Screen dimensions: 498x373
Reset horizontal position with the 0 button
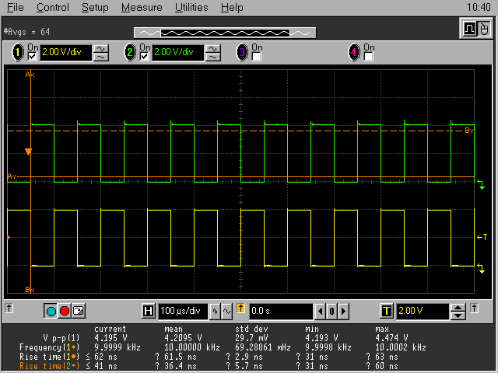[x=331, y=312]
